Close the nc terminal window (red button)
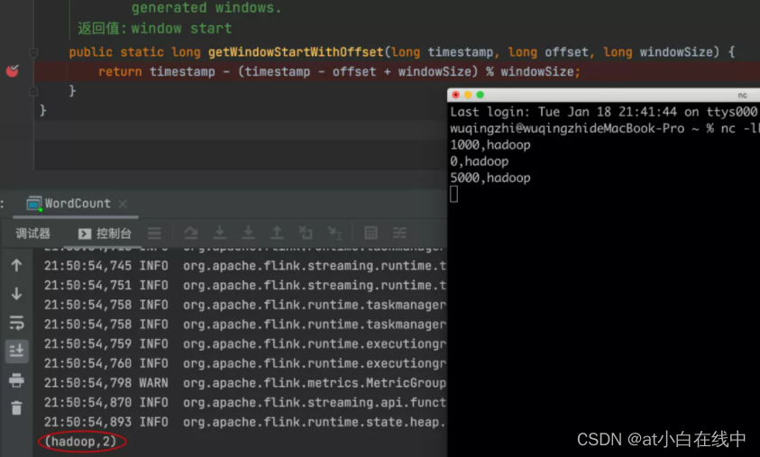Viewport: 760px width, 457px height. [x=455, y=95]
